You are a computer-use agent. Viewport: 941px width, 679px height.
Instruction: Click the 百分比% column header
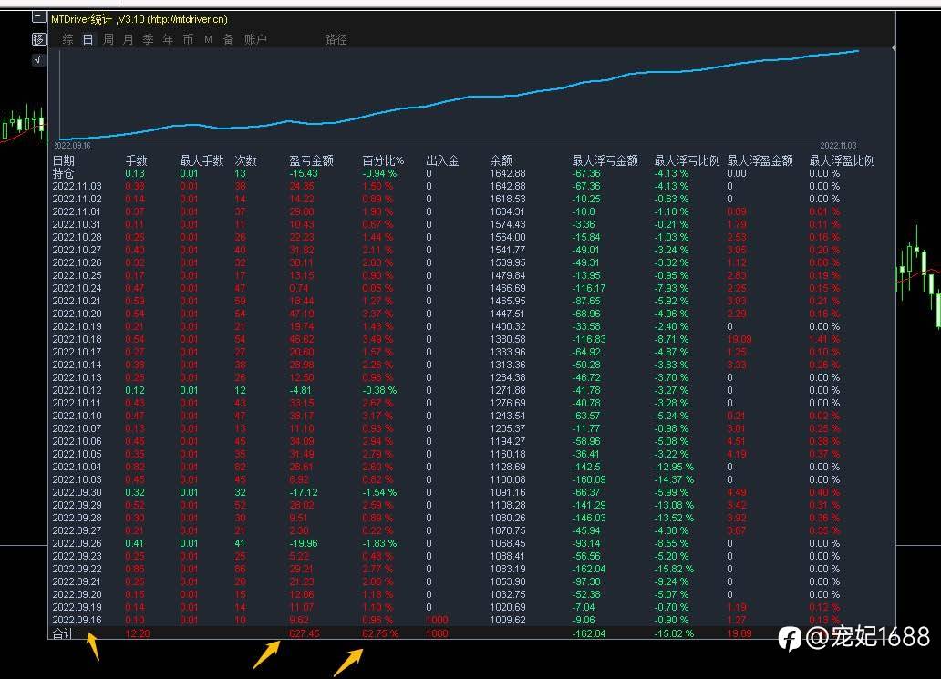pos(383,160)
